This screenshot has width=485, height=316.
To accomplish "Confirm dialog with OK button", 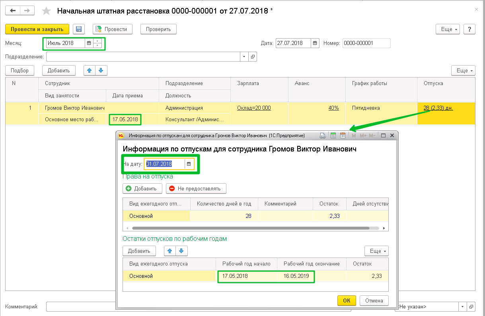I will [347, 300].
